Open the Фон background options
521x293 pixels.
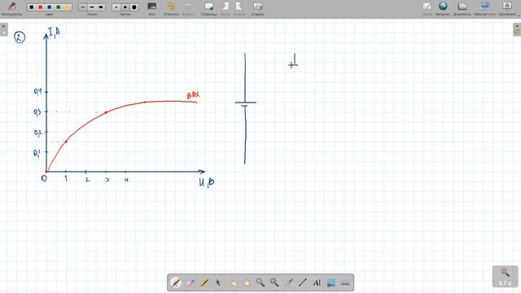[152, 7]
